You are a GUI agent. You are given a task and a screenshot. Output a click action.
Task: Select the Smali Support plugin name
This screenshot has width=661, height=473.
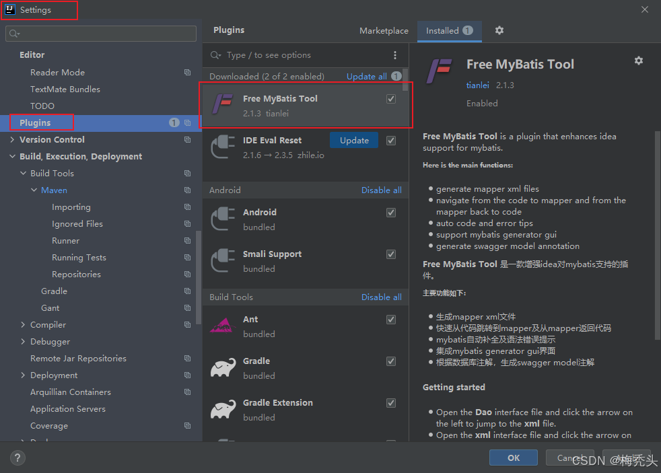[x=272, y=254]
